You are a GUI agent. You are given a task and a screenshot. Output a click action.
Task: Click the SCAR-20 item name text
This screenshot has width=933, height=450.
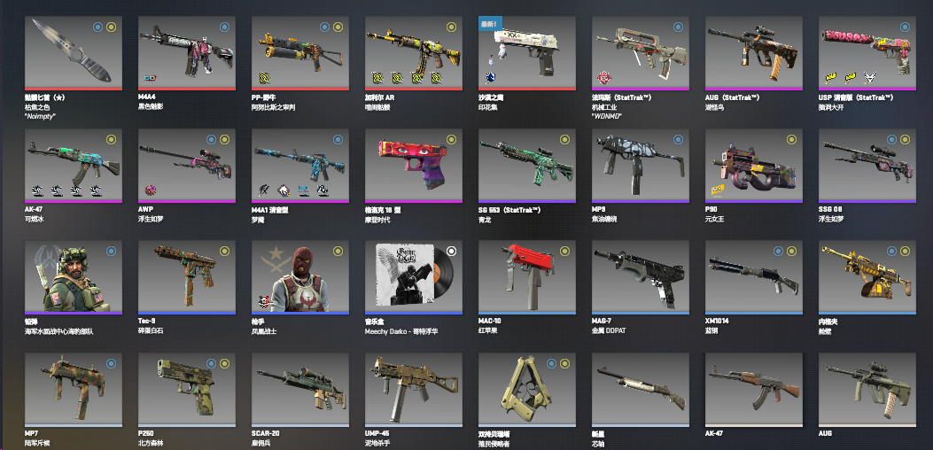click(x=268, y=433)
